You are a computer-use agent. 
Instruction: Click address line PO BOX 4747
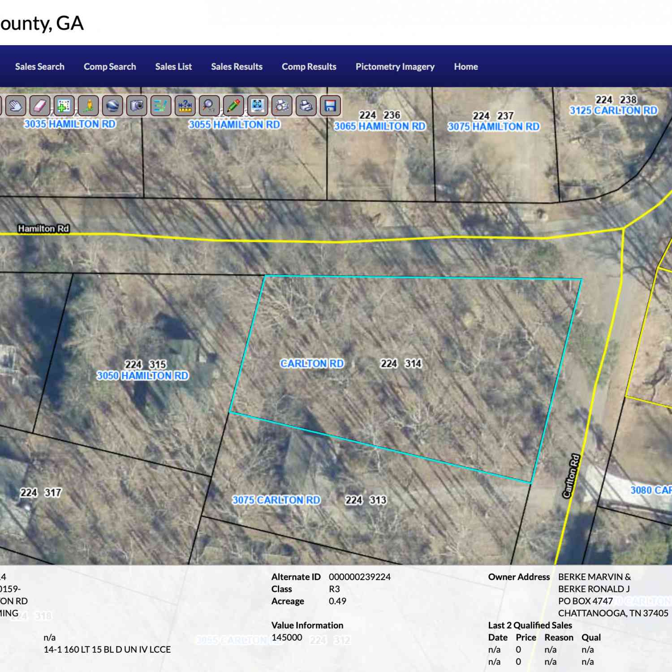coord(586,601)
